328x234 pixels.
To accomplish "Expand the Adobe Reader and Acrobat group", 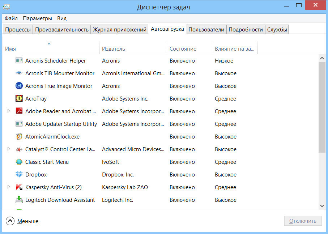I will (9, 111).
